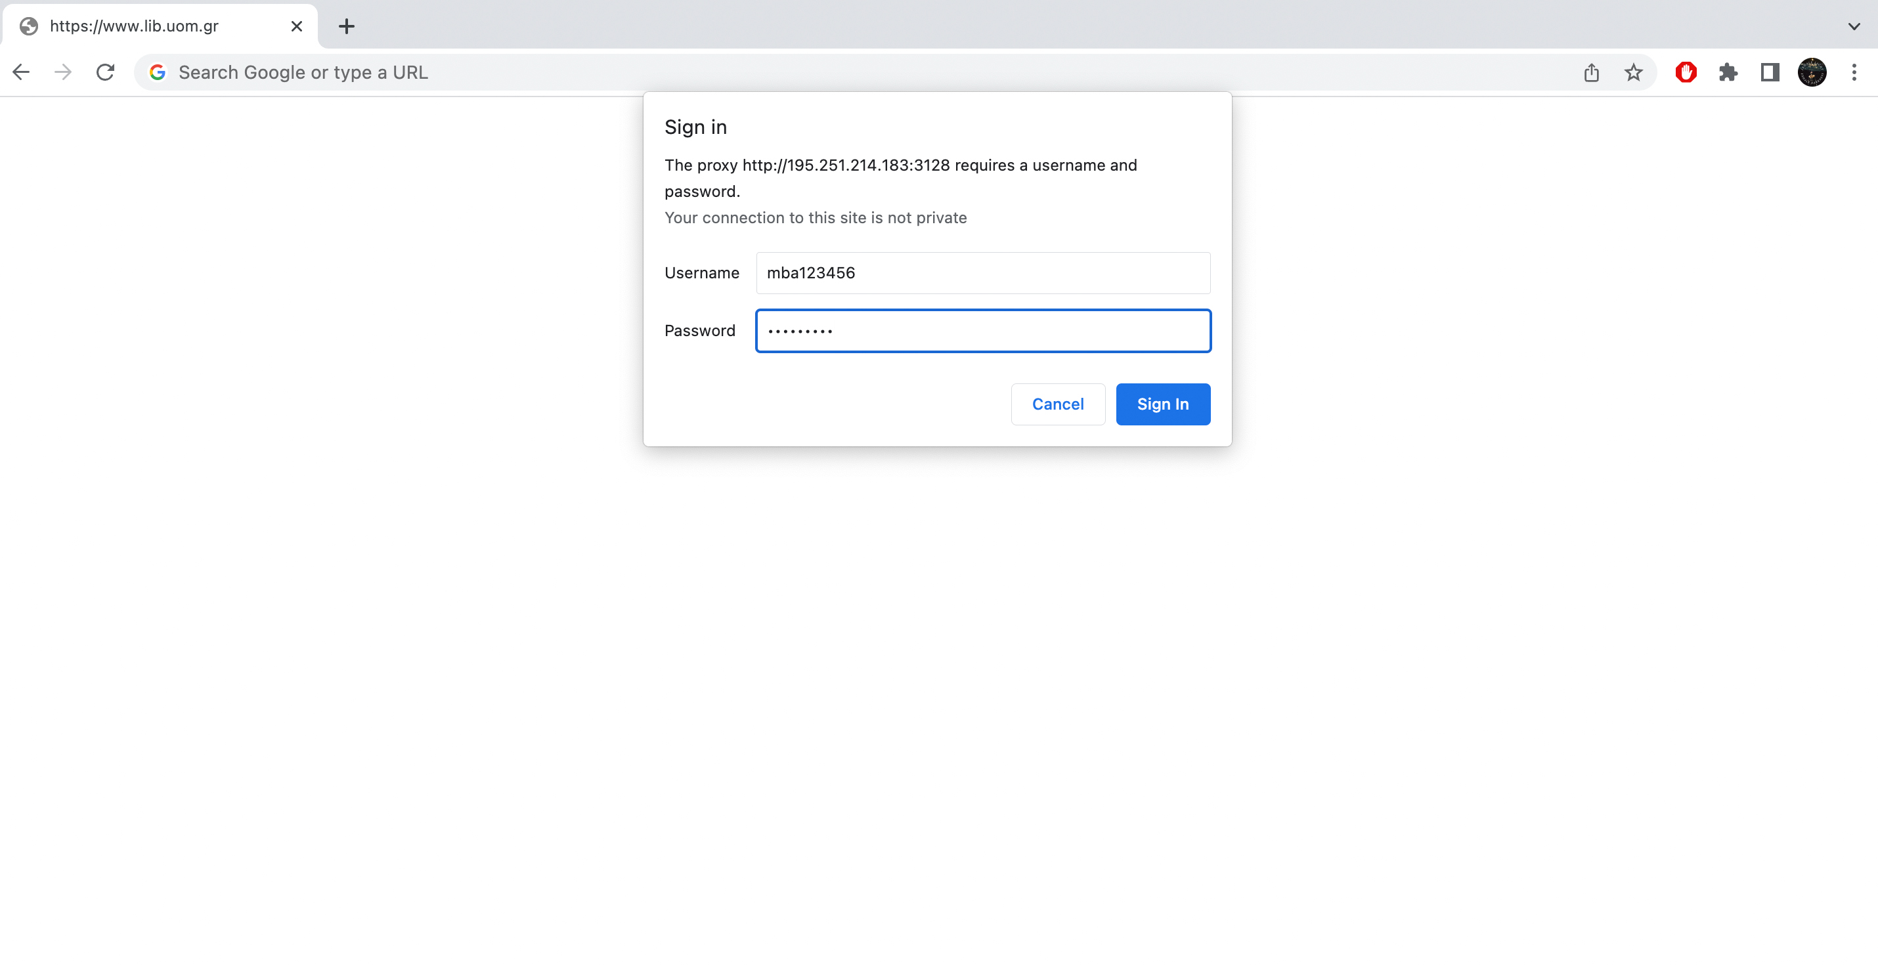
Task: Open the profile avatar menu
Action: click(1812, 72)
